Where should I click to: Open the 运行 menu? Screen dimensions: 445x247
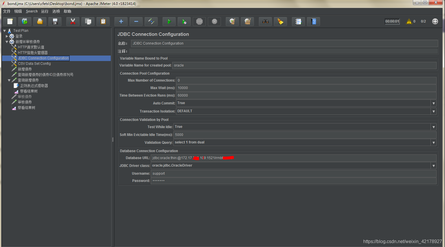(45, 11)
